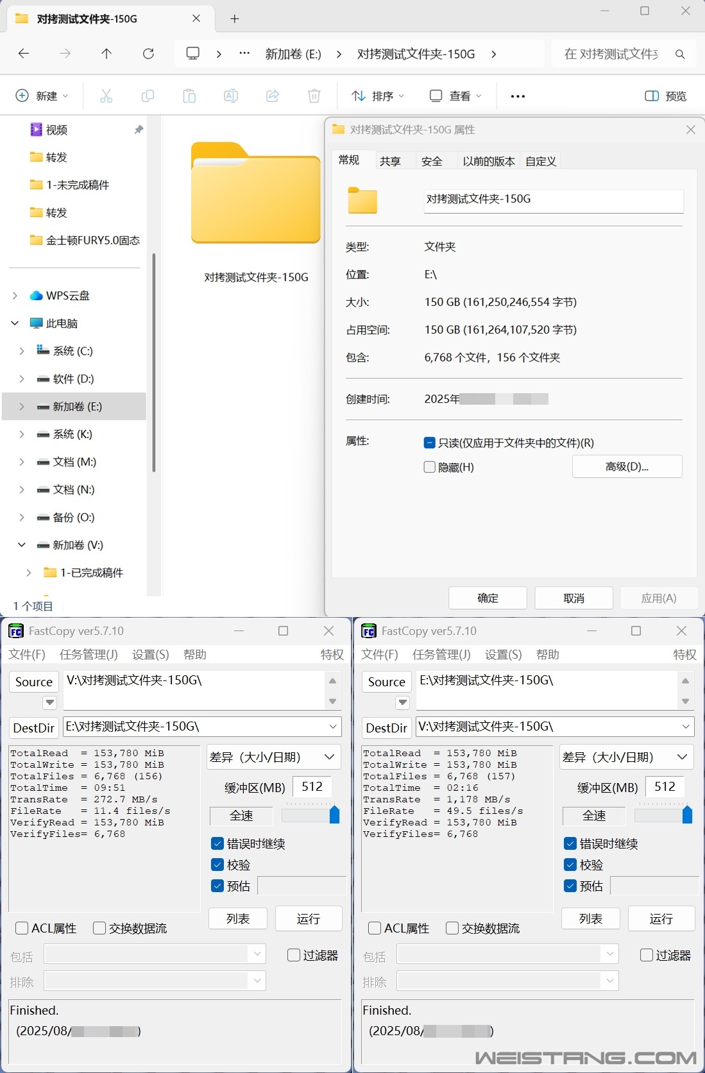705x1073 pixels.
Task: Open 设置(S) menu in right FastCopy
Action: [504, 654]
